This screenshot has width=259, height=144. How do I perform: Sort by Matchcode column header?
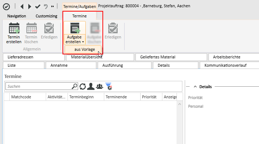pos(28,97)
